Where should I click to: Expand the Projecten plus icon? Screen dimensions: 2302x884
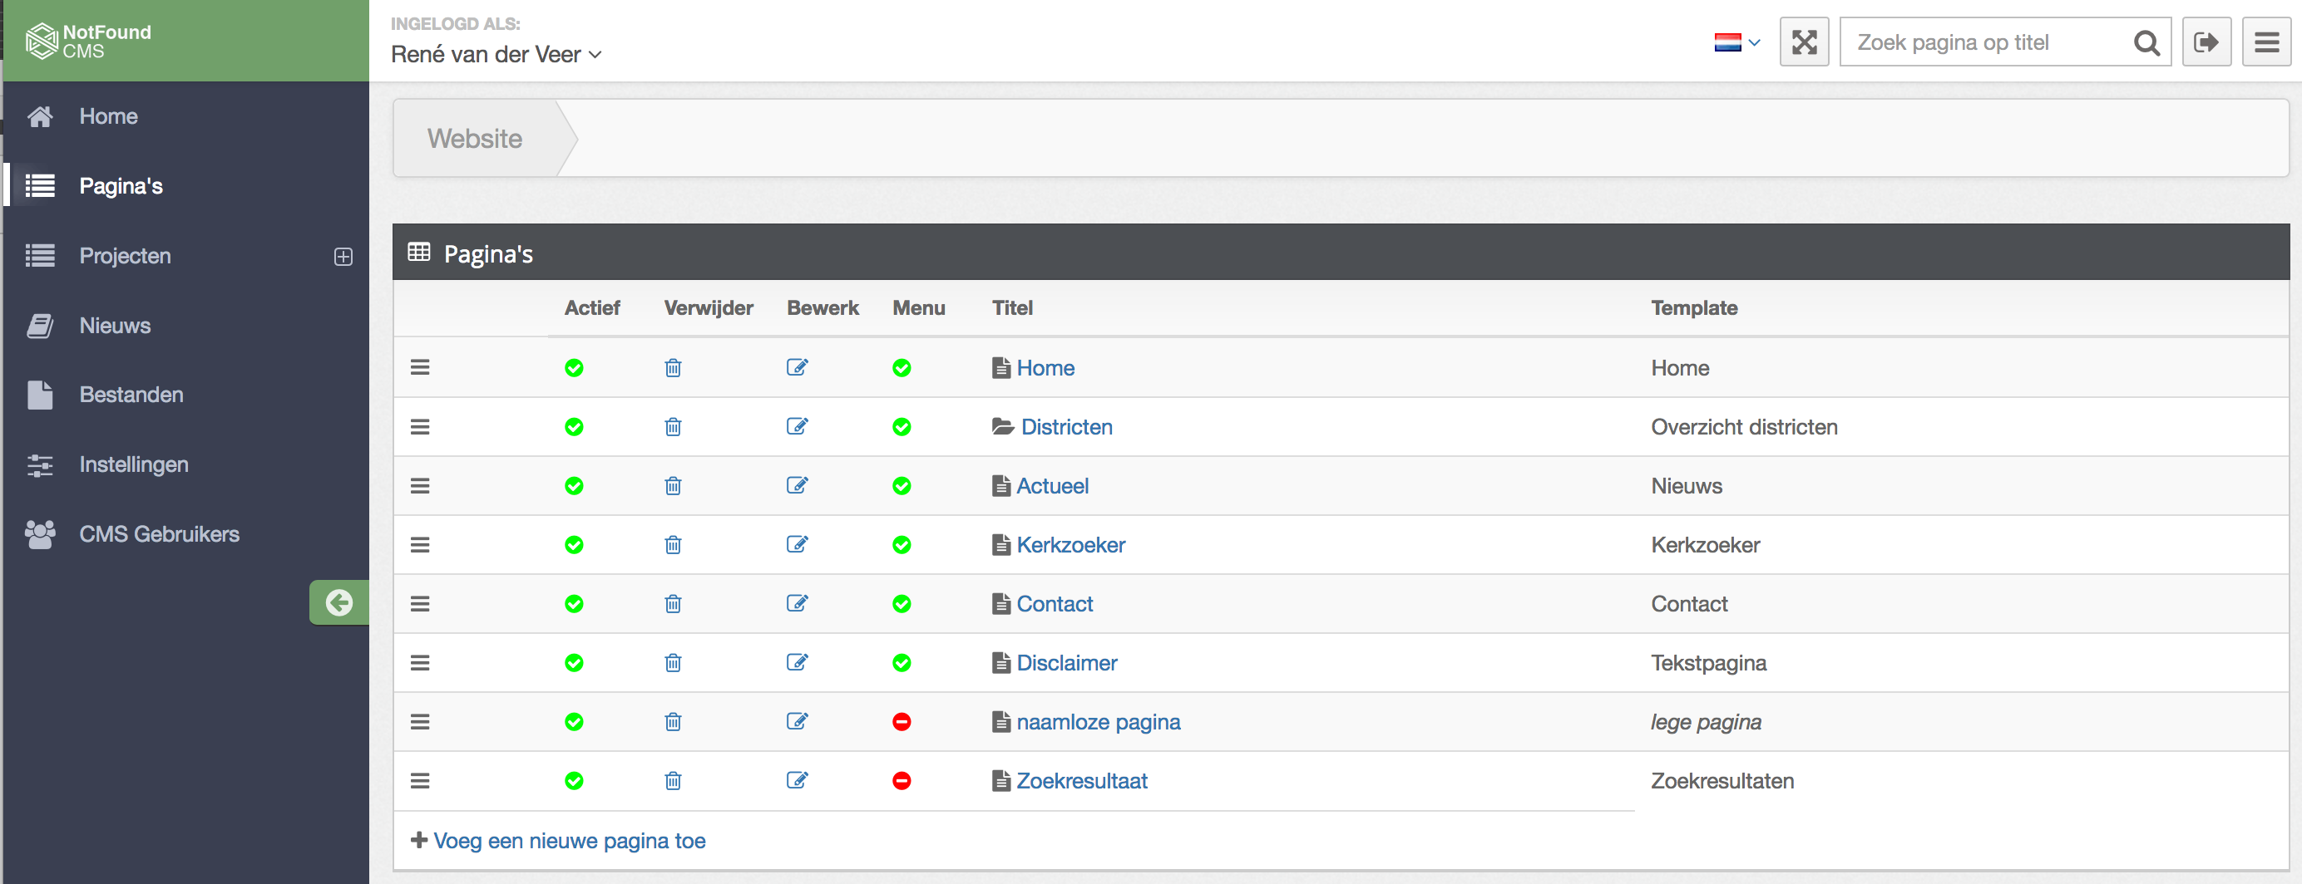pos(343,256)
